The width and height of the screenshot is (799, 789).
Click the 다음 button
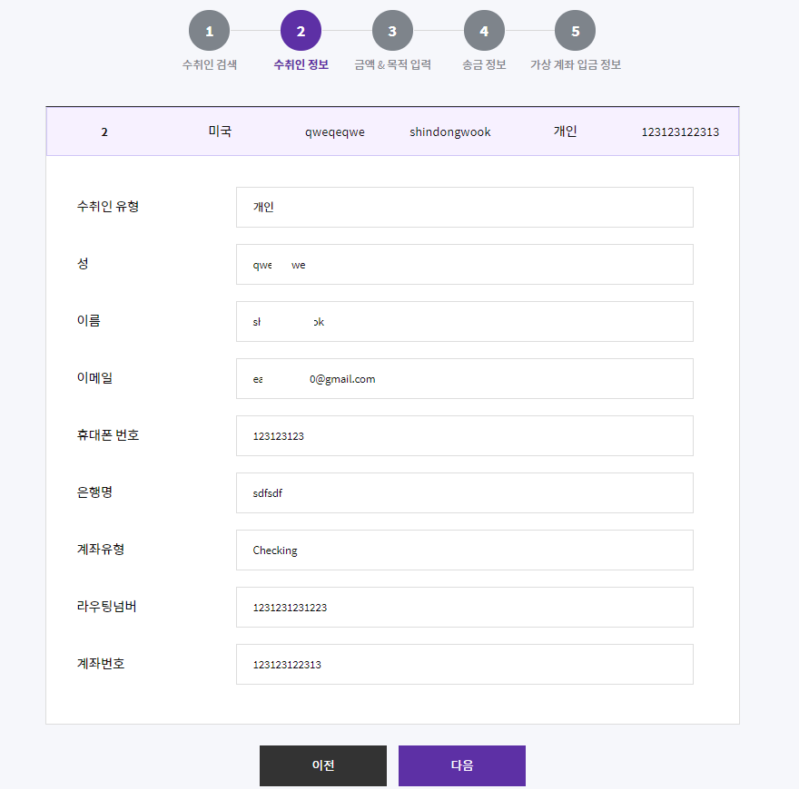tap(461, 765)
